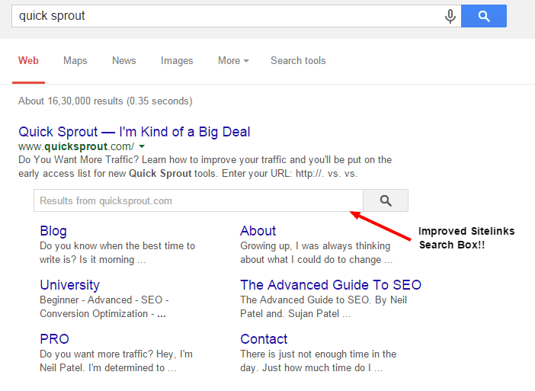Viewport: 535px width, 391px height.
Task: Switch to the News tab
Action: (124, 61)
